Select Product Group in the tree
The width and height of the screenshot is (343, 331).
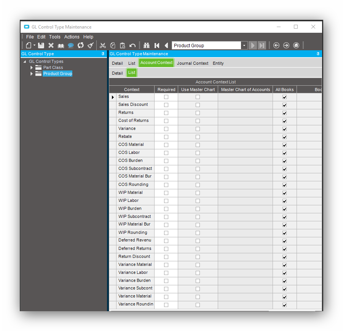(58, 74)
